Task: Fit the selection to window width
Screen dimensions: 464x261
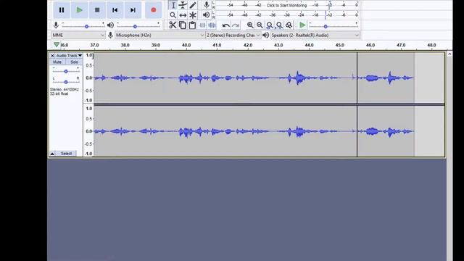Action: click(269, 25)
